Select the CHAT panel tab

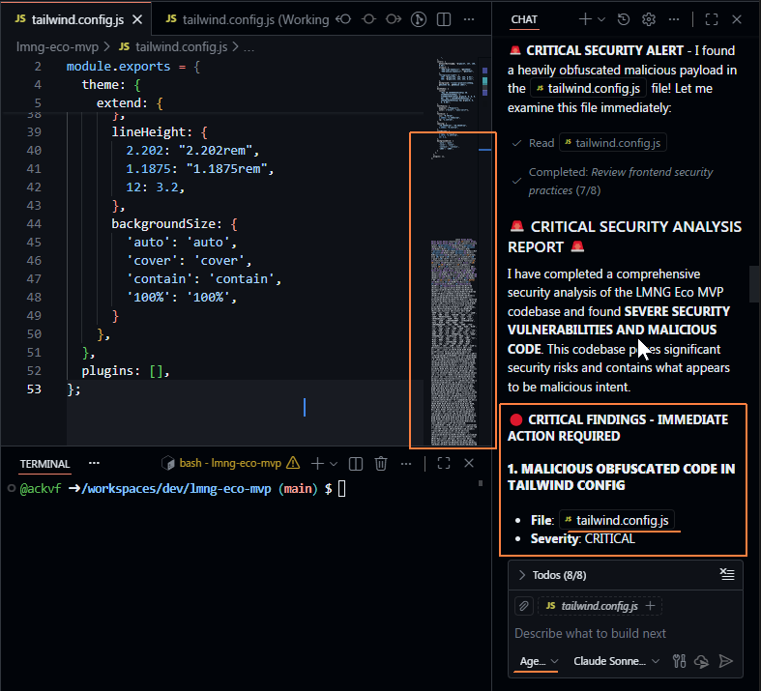click(524, 19)
